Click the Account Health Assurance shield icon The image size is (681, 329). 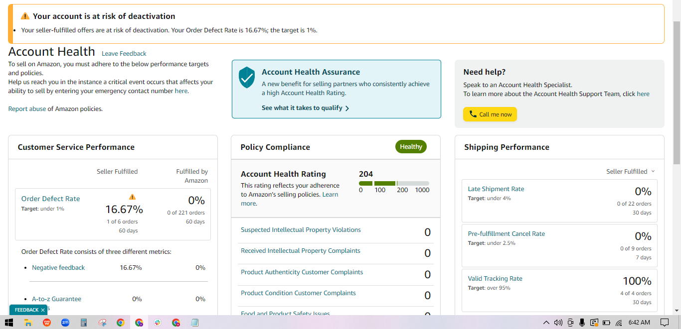pyautogui.click(x=247, y=78)
